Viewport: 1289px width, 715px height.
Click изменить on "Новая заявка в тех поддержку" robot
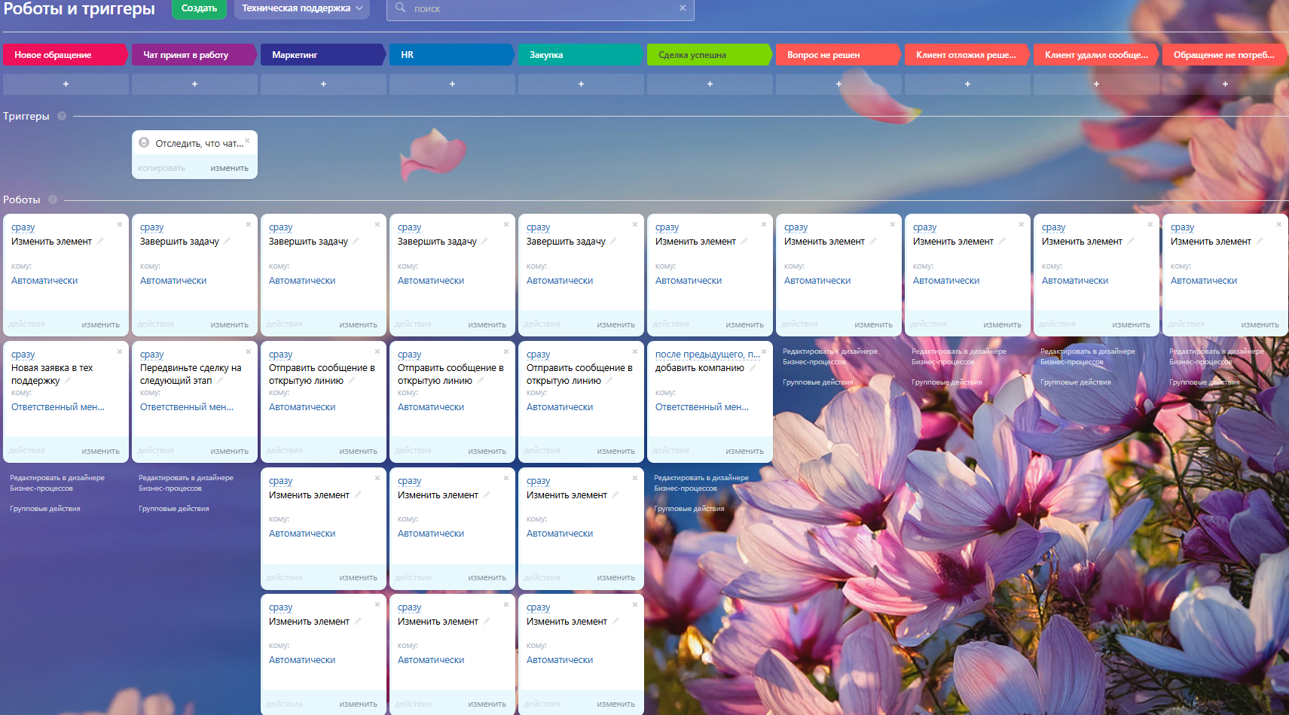point(101,451)
